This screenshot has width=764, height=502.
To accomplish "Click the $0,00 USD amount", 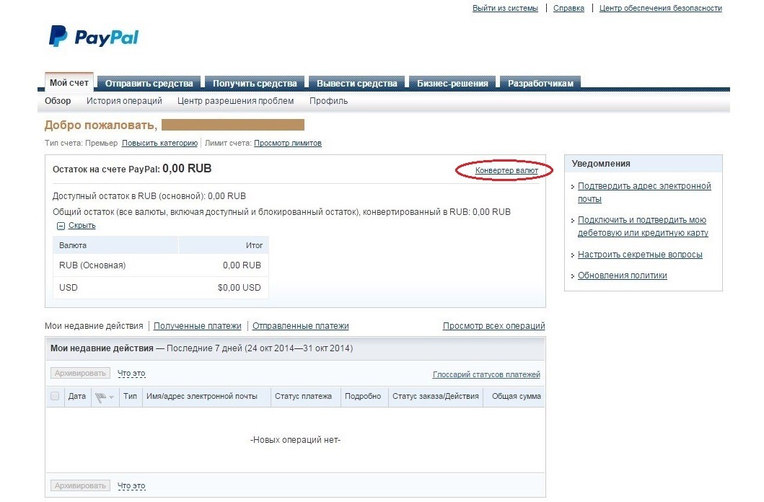I will tap(240, 287).
